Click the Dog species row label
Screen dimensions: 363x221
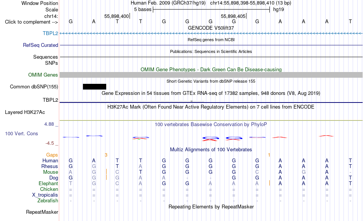point(54,178)
